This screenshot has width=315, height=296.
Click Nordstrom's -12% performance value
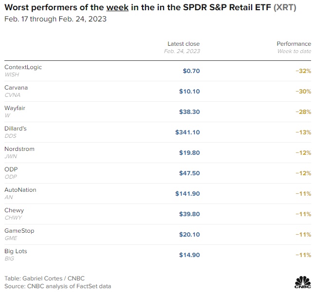[303, 152]
